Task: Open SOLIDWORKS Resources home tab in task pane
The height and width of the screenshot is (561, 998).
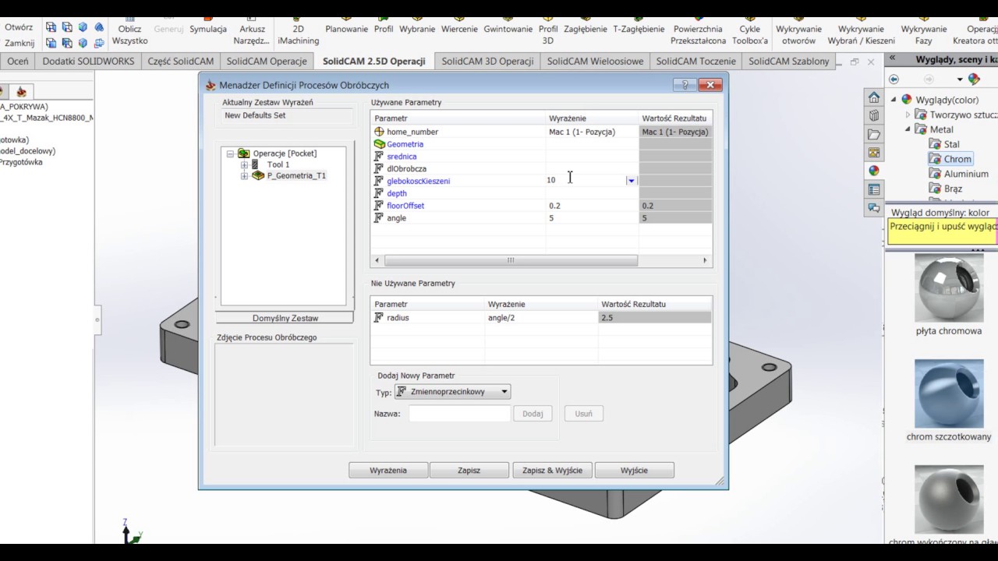Action: [874, 97]
